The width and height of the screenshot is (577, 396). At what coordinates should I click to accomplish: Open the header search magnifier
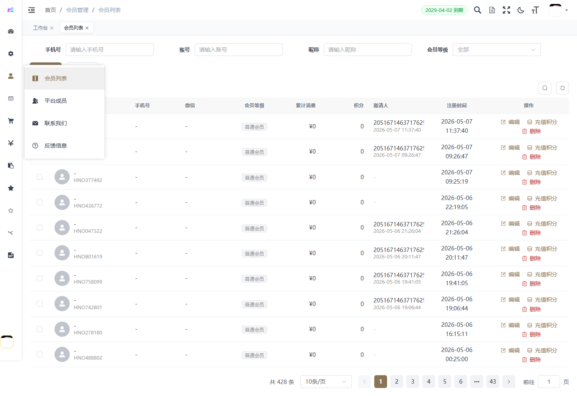pos(478,10)
